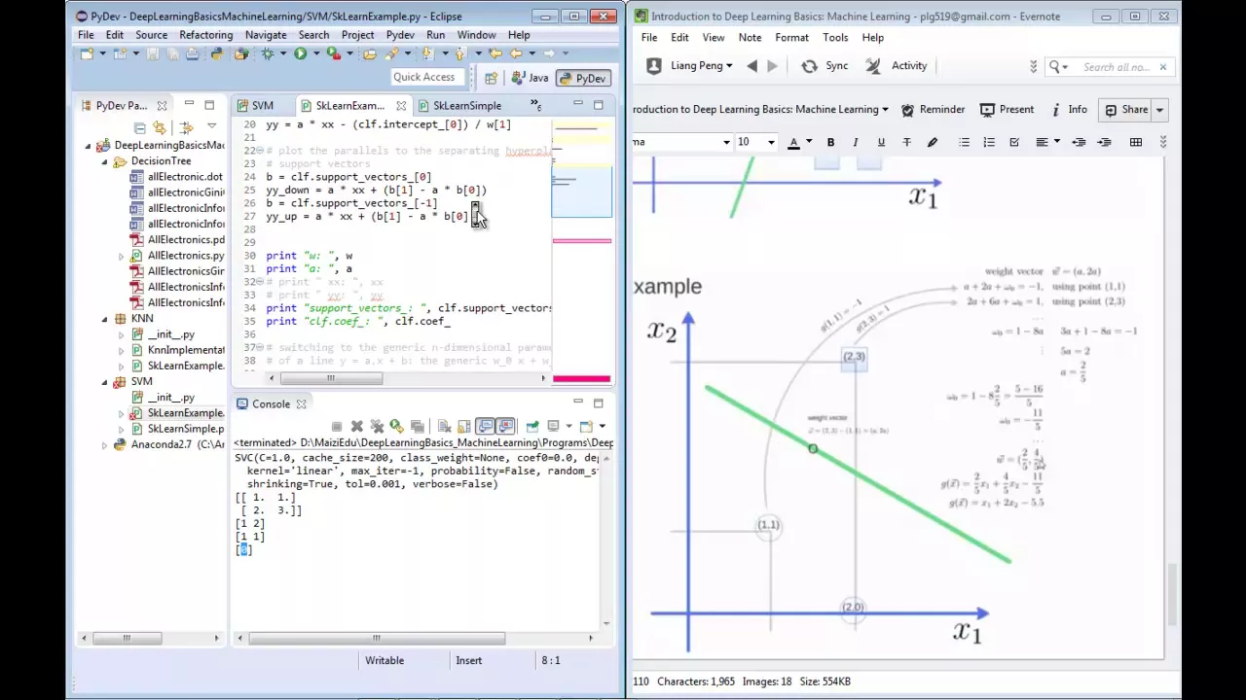Click Evernote note Info button

tap(1069, 110)
